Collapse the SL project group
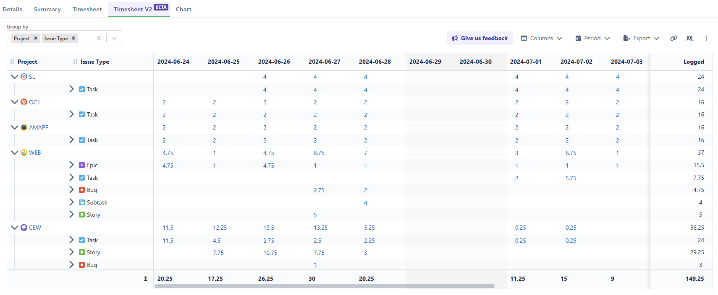This screenshot has height=295, width=718. pos(15,77)
